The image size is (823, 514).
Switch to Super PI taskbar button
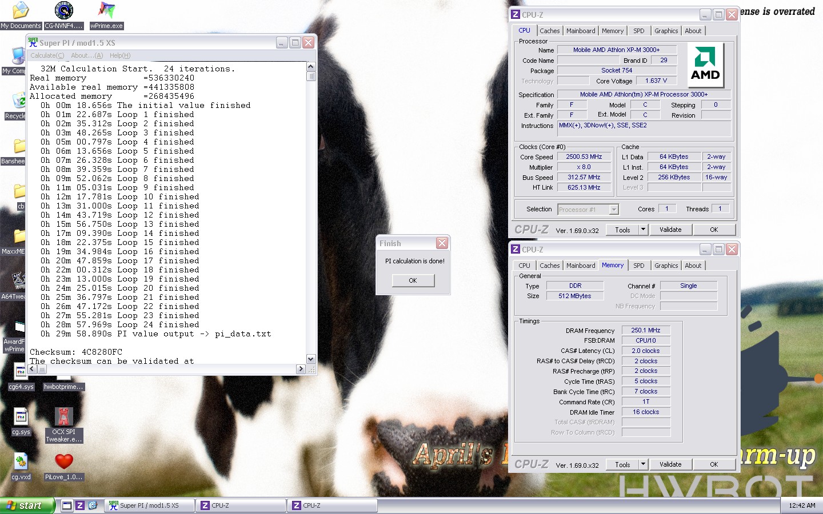149,505
